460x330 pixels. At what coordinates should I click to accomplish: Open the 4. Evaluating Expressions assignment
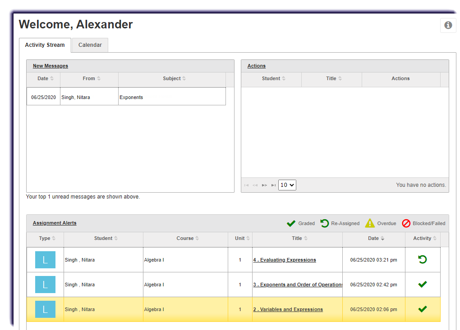285,260
